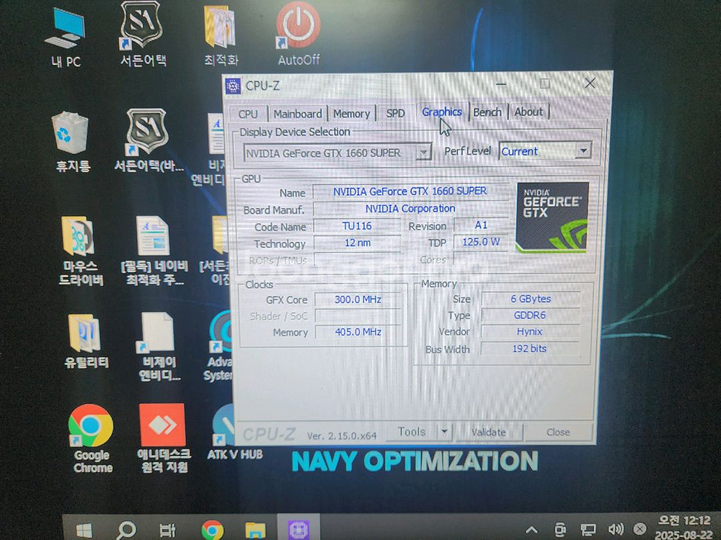
Task: Click the CPU-Z title bar app icon
Action: point(233,86)
